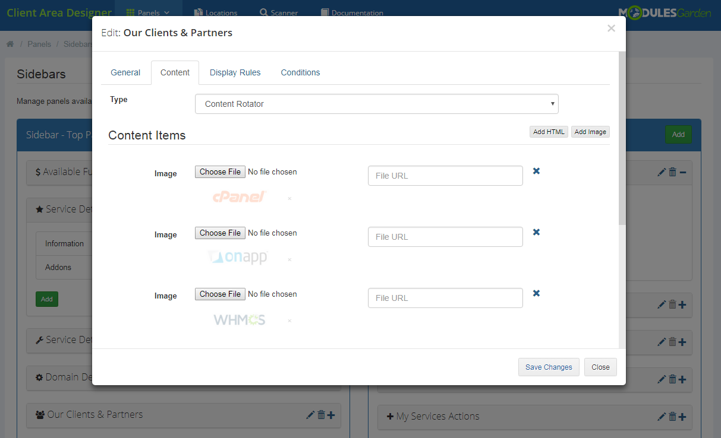Choose File for the WHMCS image
The width and height of the screenshot is (721, 438).
point(220,294)
